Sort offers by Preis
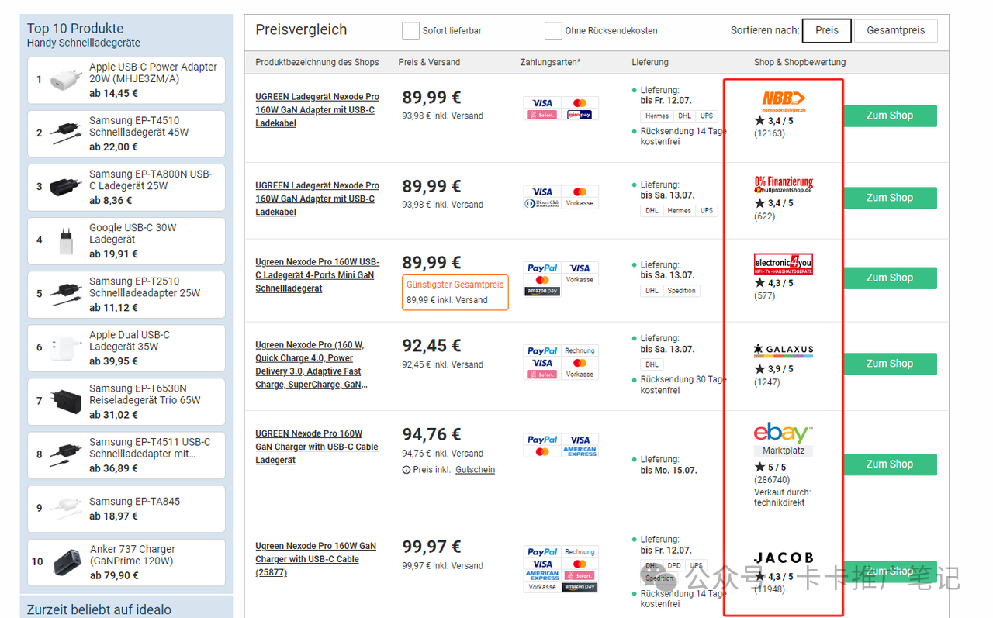The width and height of the screenshot is (993, 618). (826, 30)
